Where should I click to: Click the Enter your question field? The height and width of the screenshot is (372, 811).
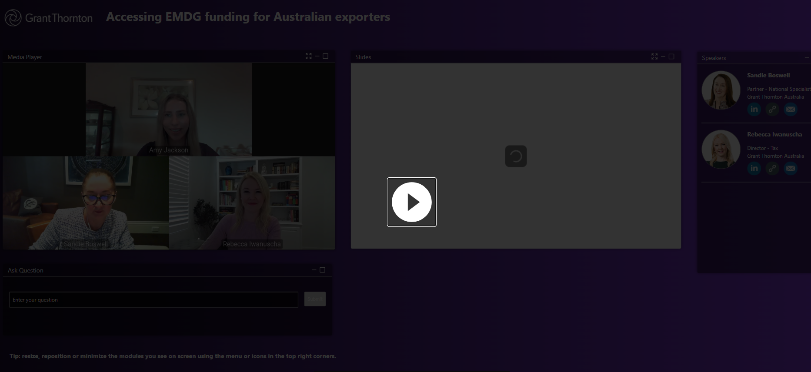click(x=154, y=299)
